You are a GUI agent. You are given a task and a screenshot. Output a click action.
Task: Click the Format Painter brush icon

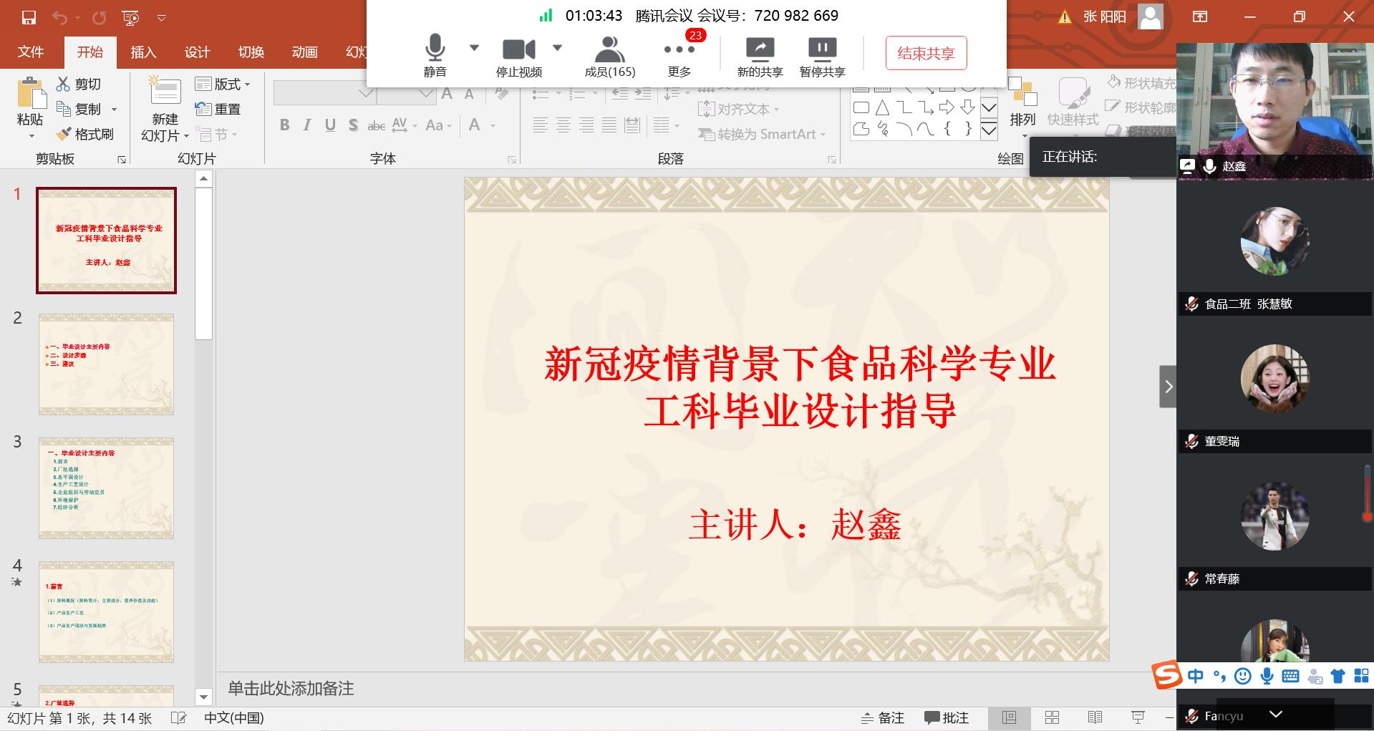(x=64, y=134)
